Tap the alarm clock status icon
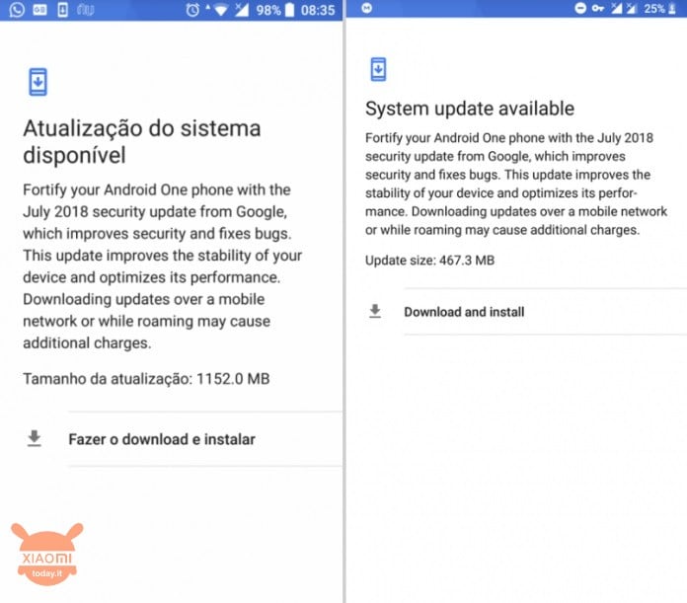This screenshot has width=687, height=603. 192,10
